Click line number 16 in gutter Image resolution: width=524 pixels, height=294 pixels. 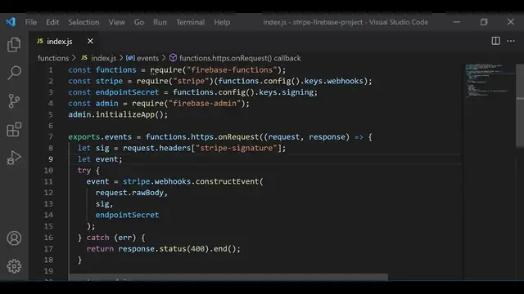pyautogui.click(x=48, y=238)
